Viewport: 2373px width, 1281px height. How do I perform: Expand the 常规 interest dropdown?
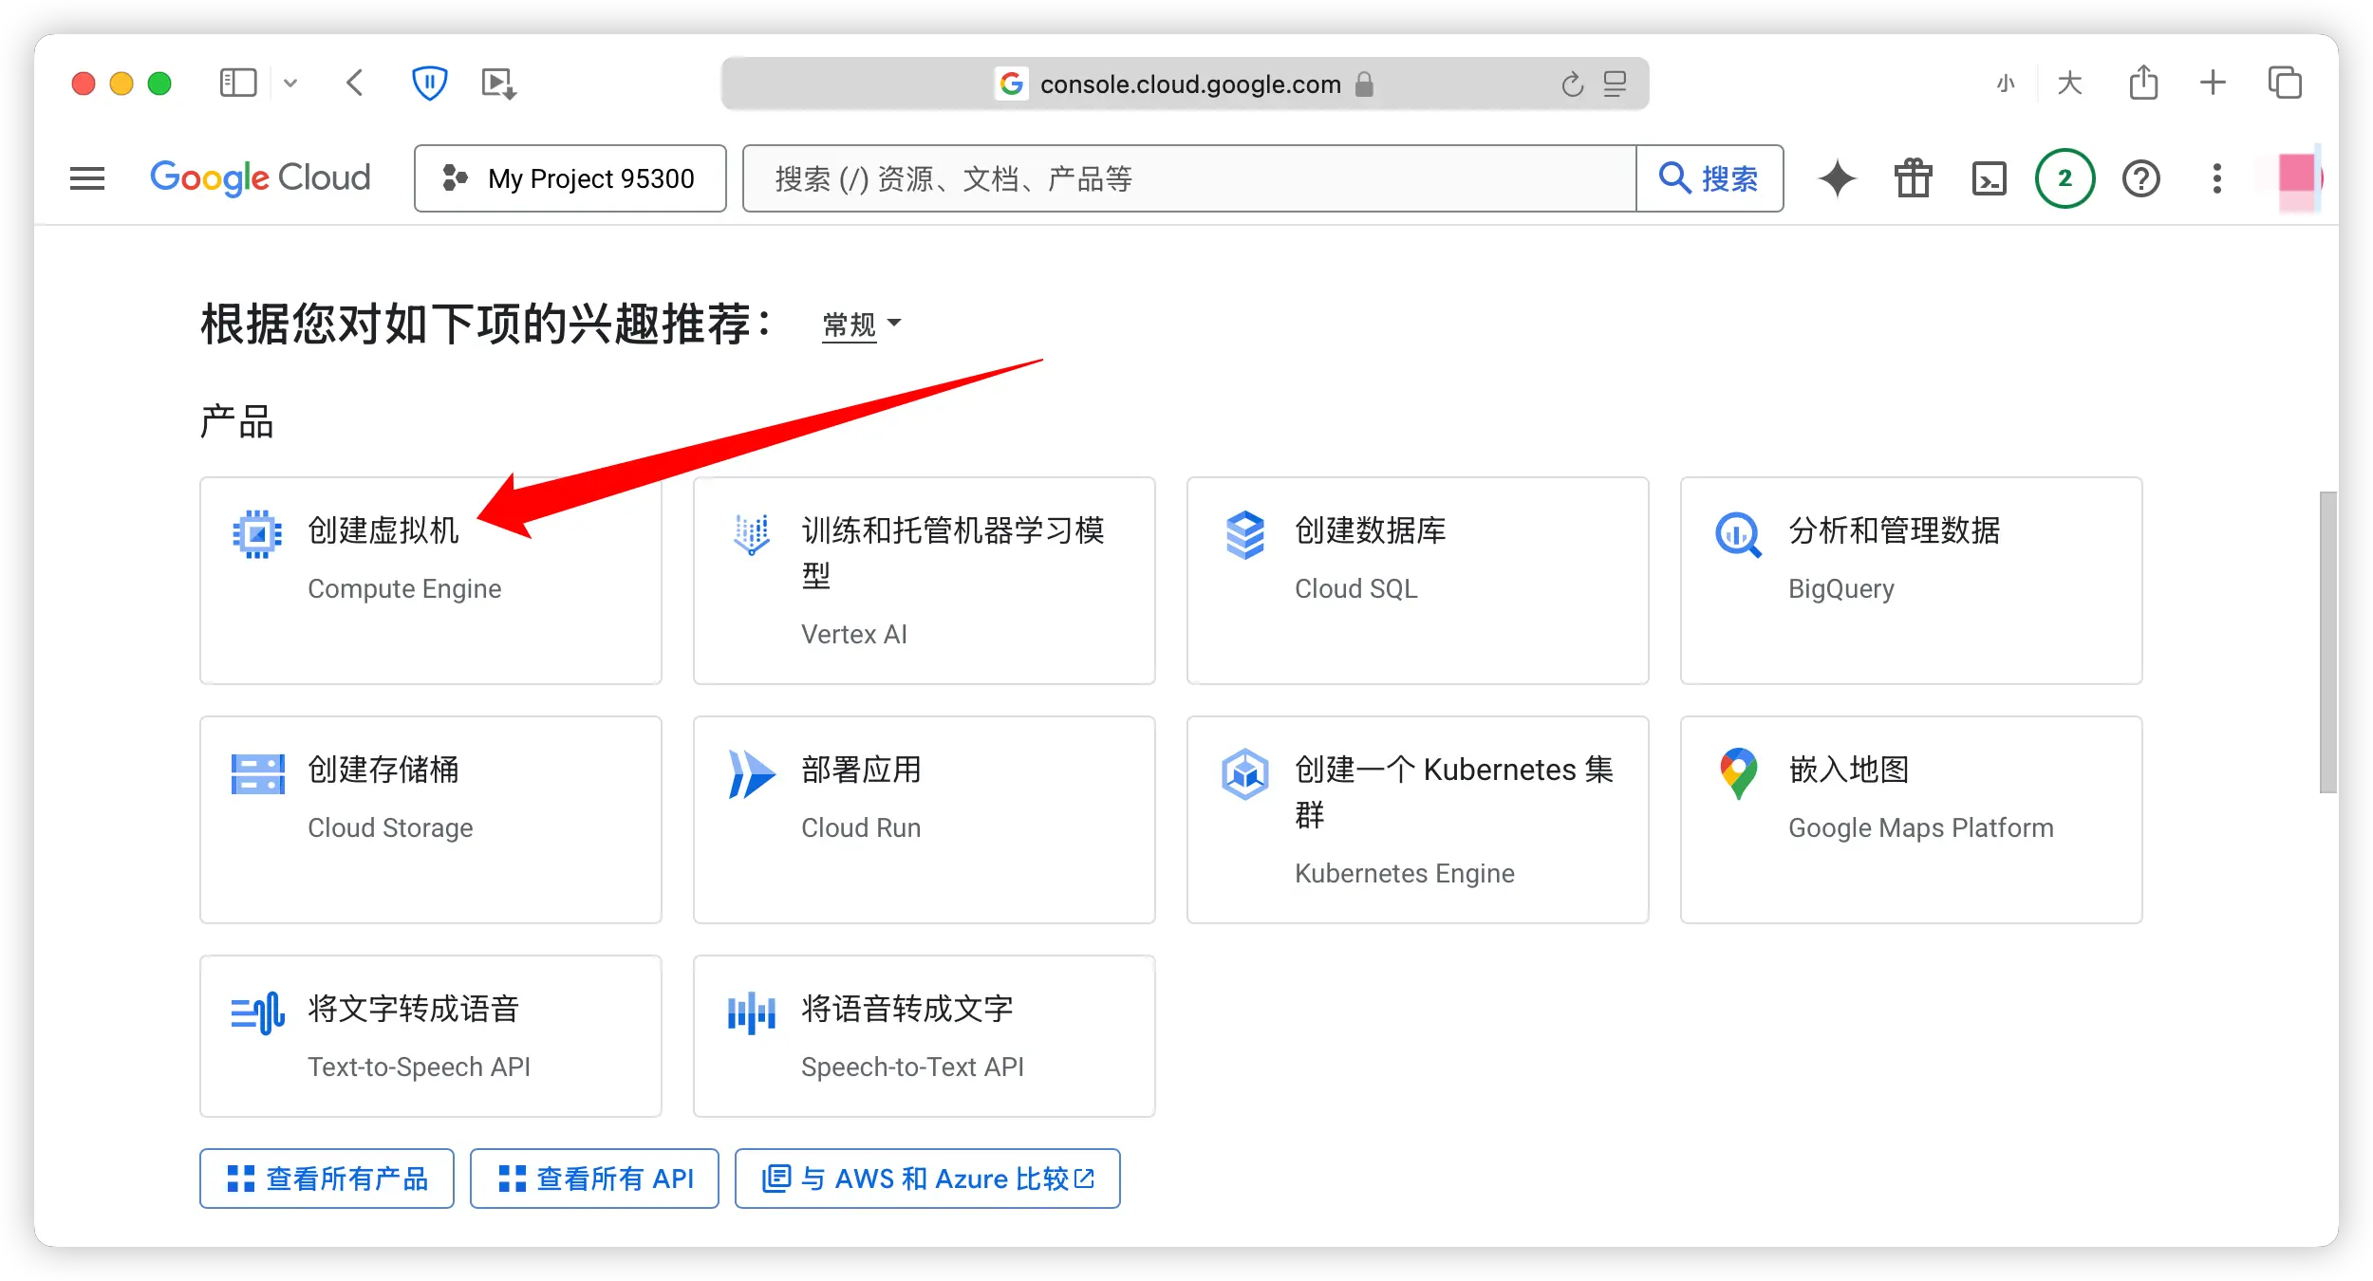click(862, 325)
